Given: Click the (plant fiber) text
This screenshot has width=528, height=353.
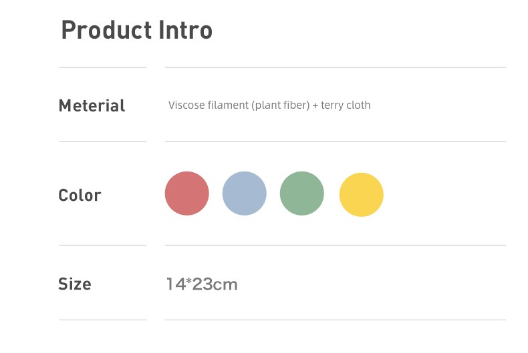Looking at the screenshot, I should coord(281,105).
